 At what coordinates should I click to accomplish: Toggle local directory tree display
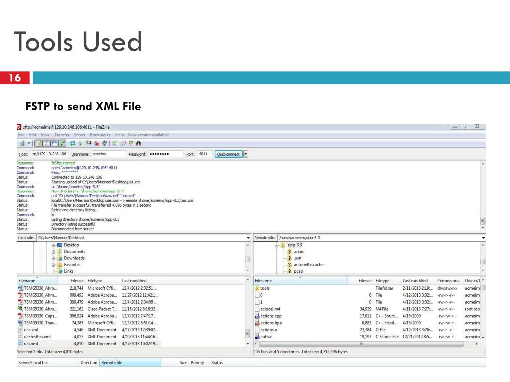pos(46,143)
